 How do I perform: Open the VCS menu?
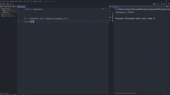[32, 1]
